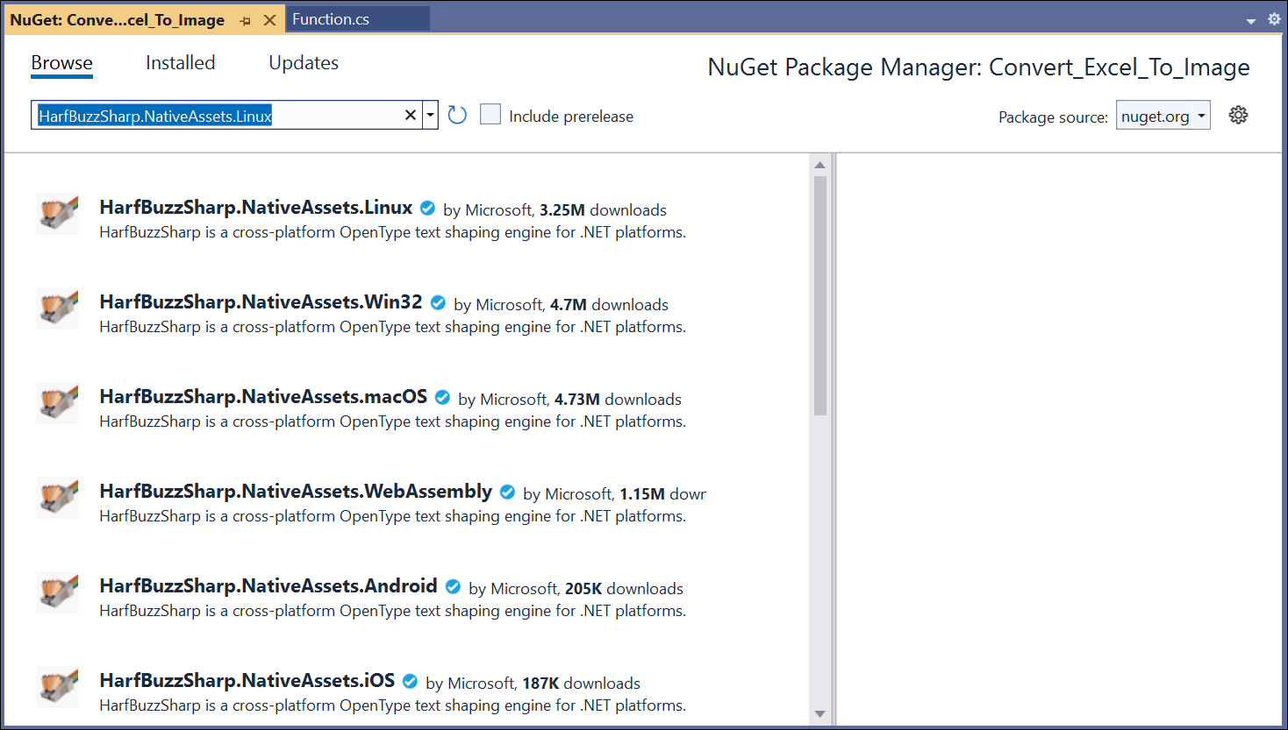The width and height of the screenshot is (1288, 730).
Task: Open package source settings gear
Action: click(1238, 115)
